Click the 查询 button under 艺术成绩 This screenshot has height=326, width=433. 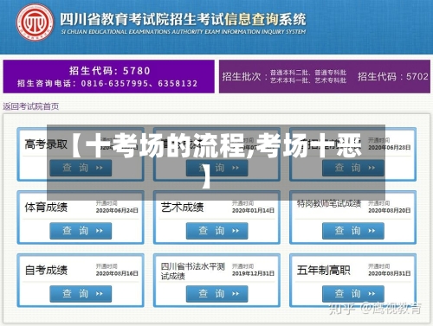click(x=216, y=231)
